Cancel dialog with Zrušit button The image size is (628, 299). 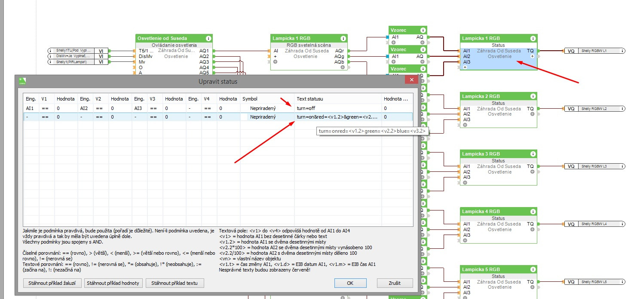pos(395,283)
